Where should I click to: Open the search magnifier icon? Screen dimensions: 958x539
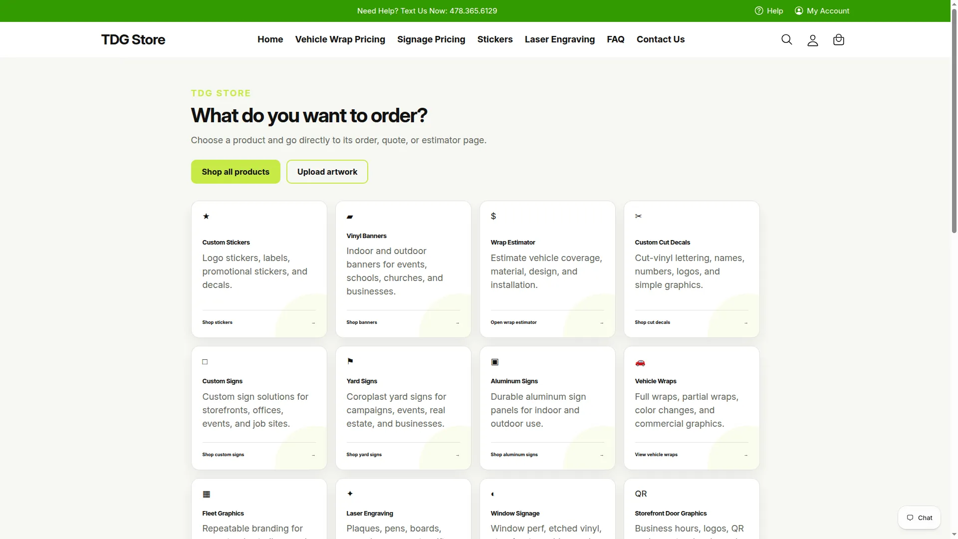click(x=786, y=39)
